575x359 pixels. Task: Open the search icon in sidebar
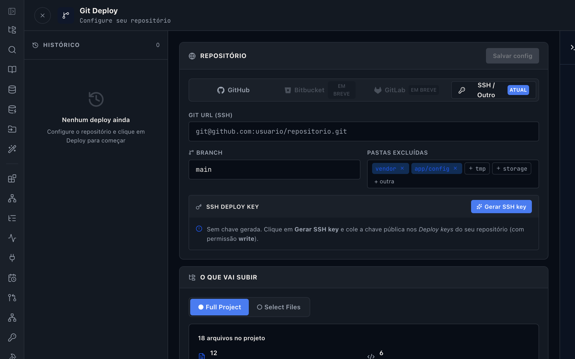(x=12, y=50)
